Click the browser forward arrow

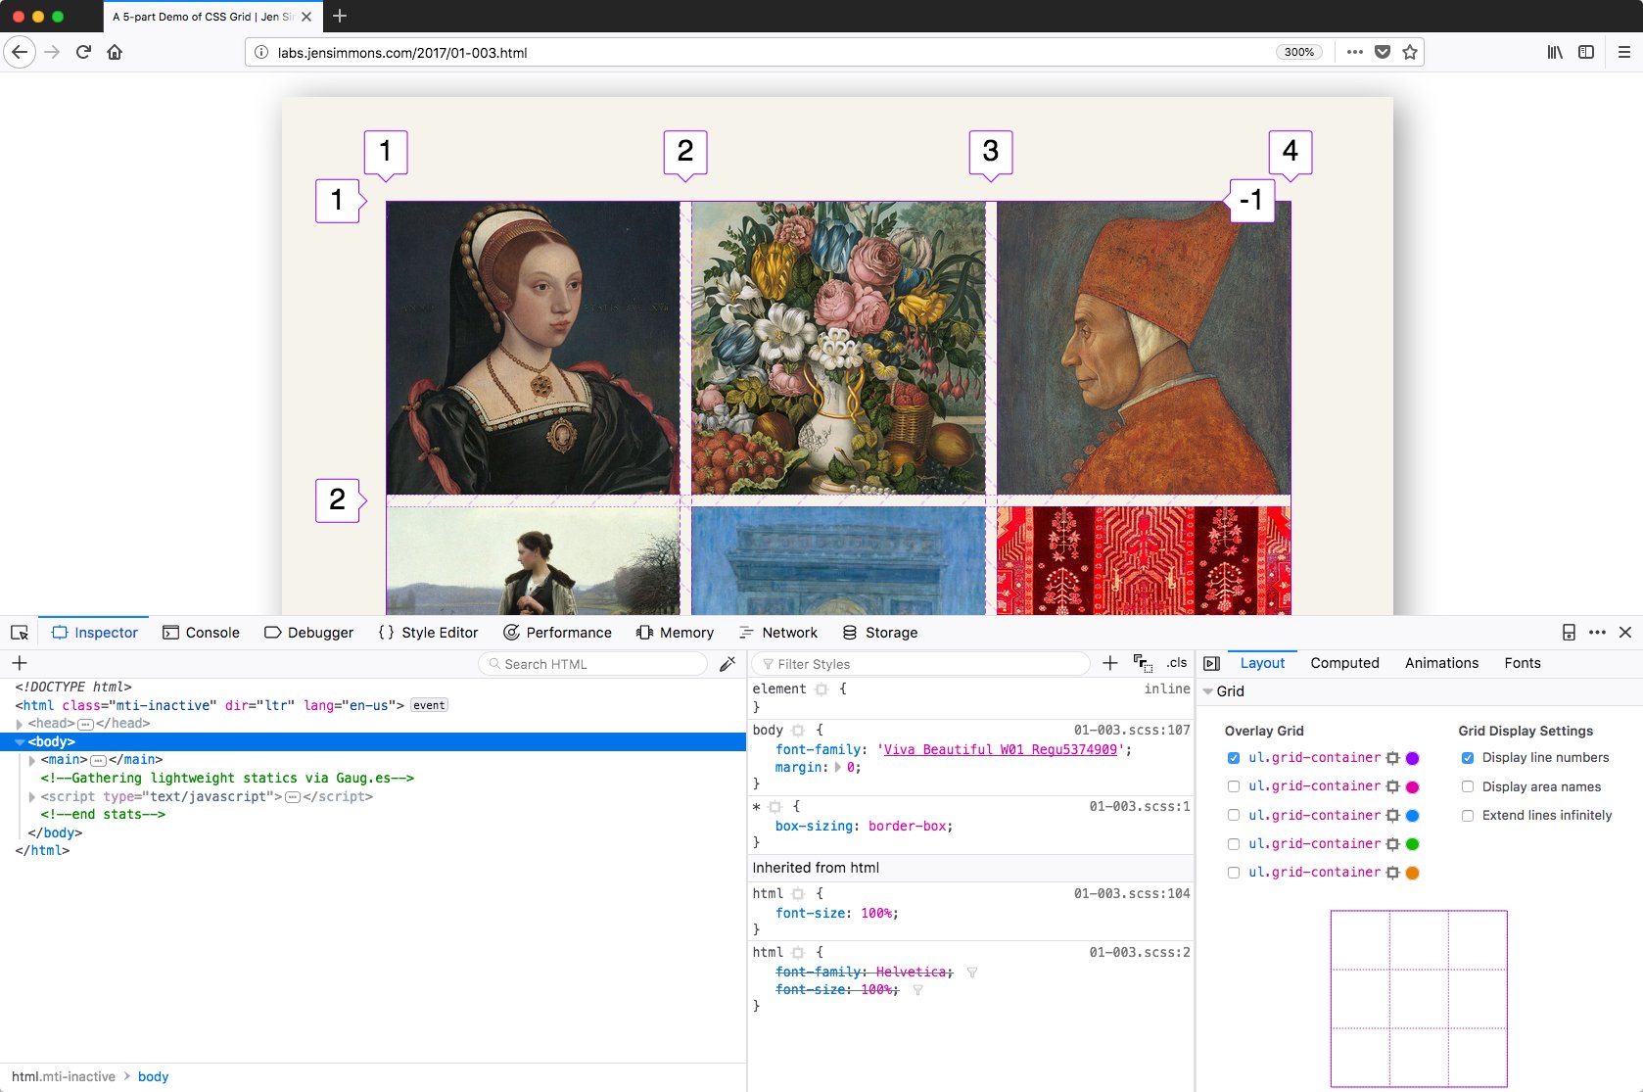[x=52, y=52]
